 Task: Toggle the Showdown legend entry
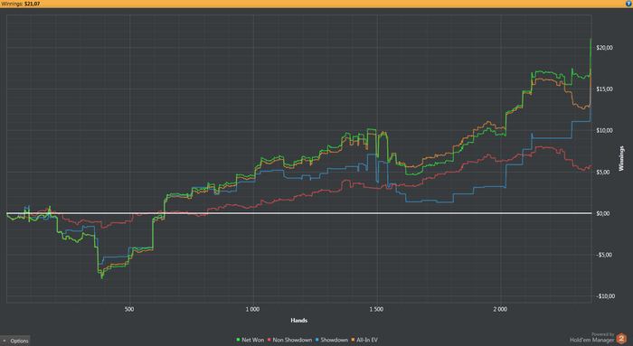332,340
